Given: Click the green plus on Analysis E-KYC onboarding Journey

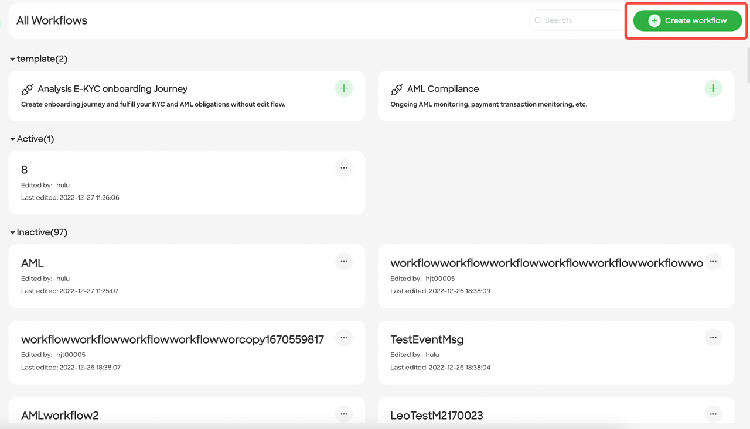Looking at the screenshot, I should (343, 88).
